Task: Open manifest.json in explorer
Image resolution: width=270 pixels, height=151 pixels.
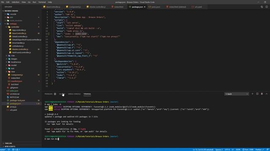Action: (16, 81)
